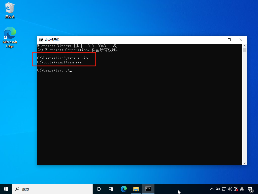Open File Explorer from the taskbar
The width and height of the screenshot is (258, 194).
[136, 189]
